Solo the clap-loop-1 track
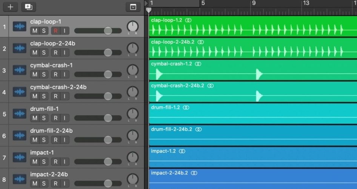The width and height of the screenshot is (357, 189). 44,31
